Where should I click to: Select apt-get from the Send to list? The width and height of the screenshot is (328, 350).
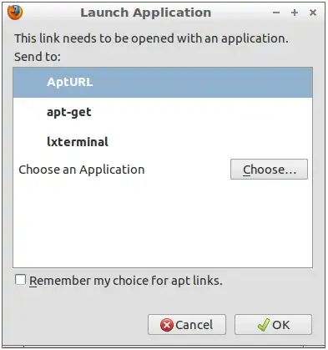click(x=163, y=112)
